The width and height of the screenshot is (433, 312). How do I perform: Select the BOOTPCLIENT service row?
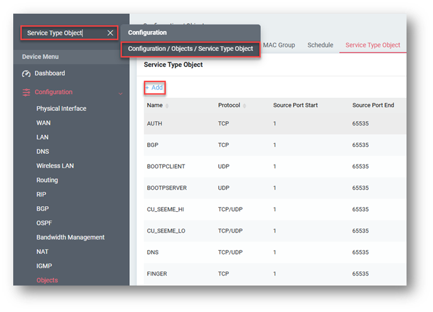tap(166, 166)
